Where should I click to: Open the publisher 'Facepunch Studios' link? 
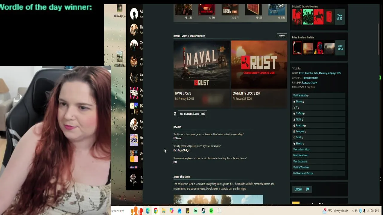(310, 83)
